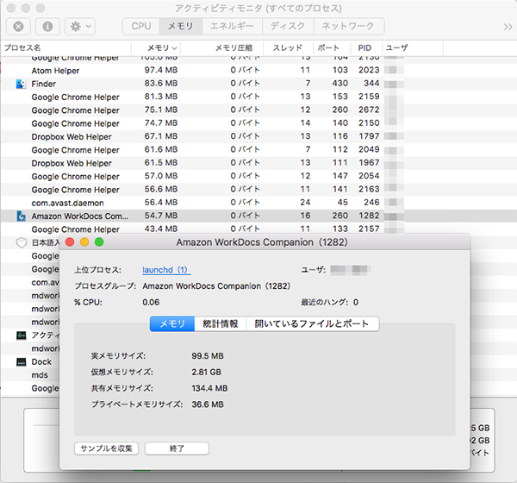Switch to the エネルギー tab

232,26
